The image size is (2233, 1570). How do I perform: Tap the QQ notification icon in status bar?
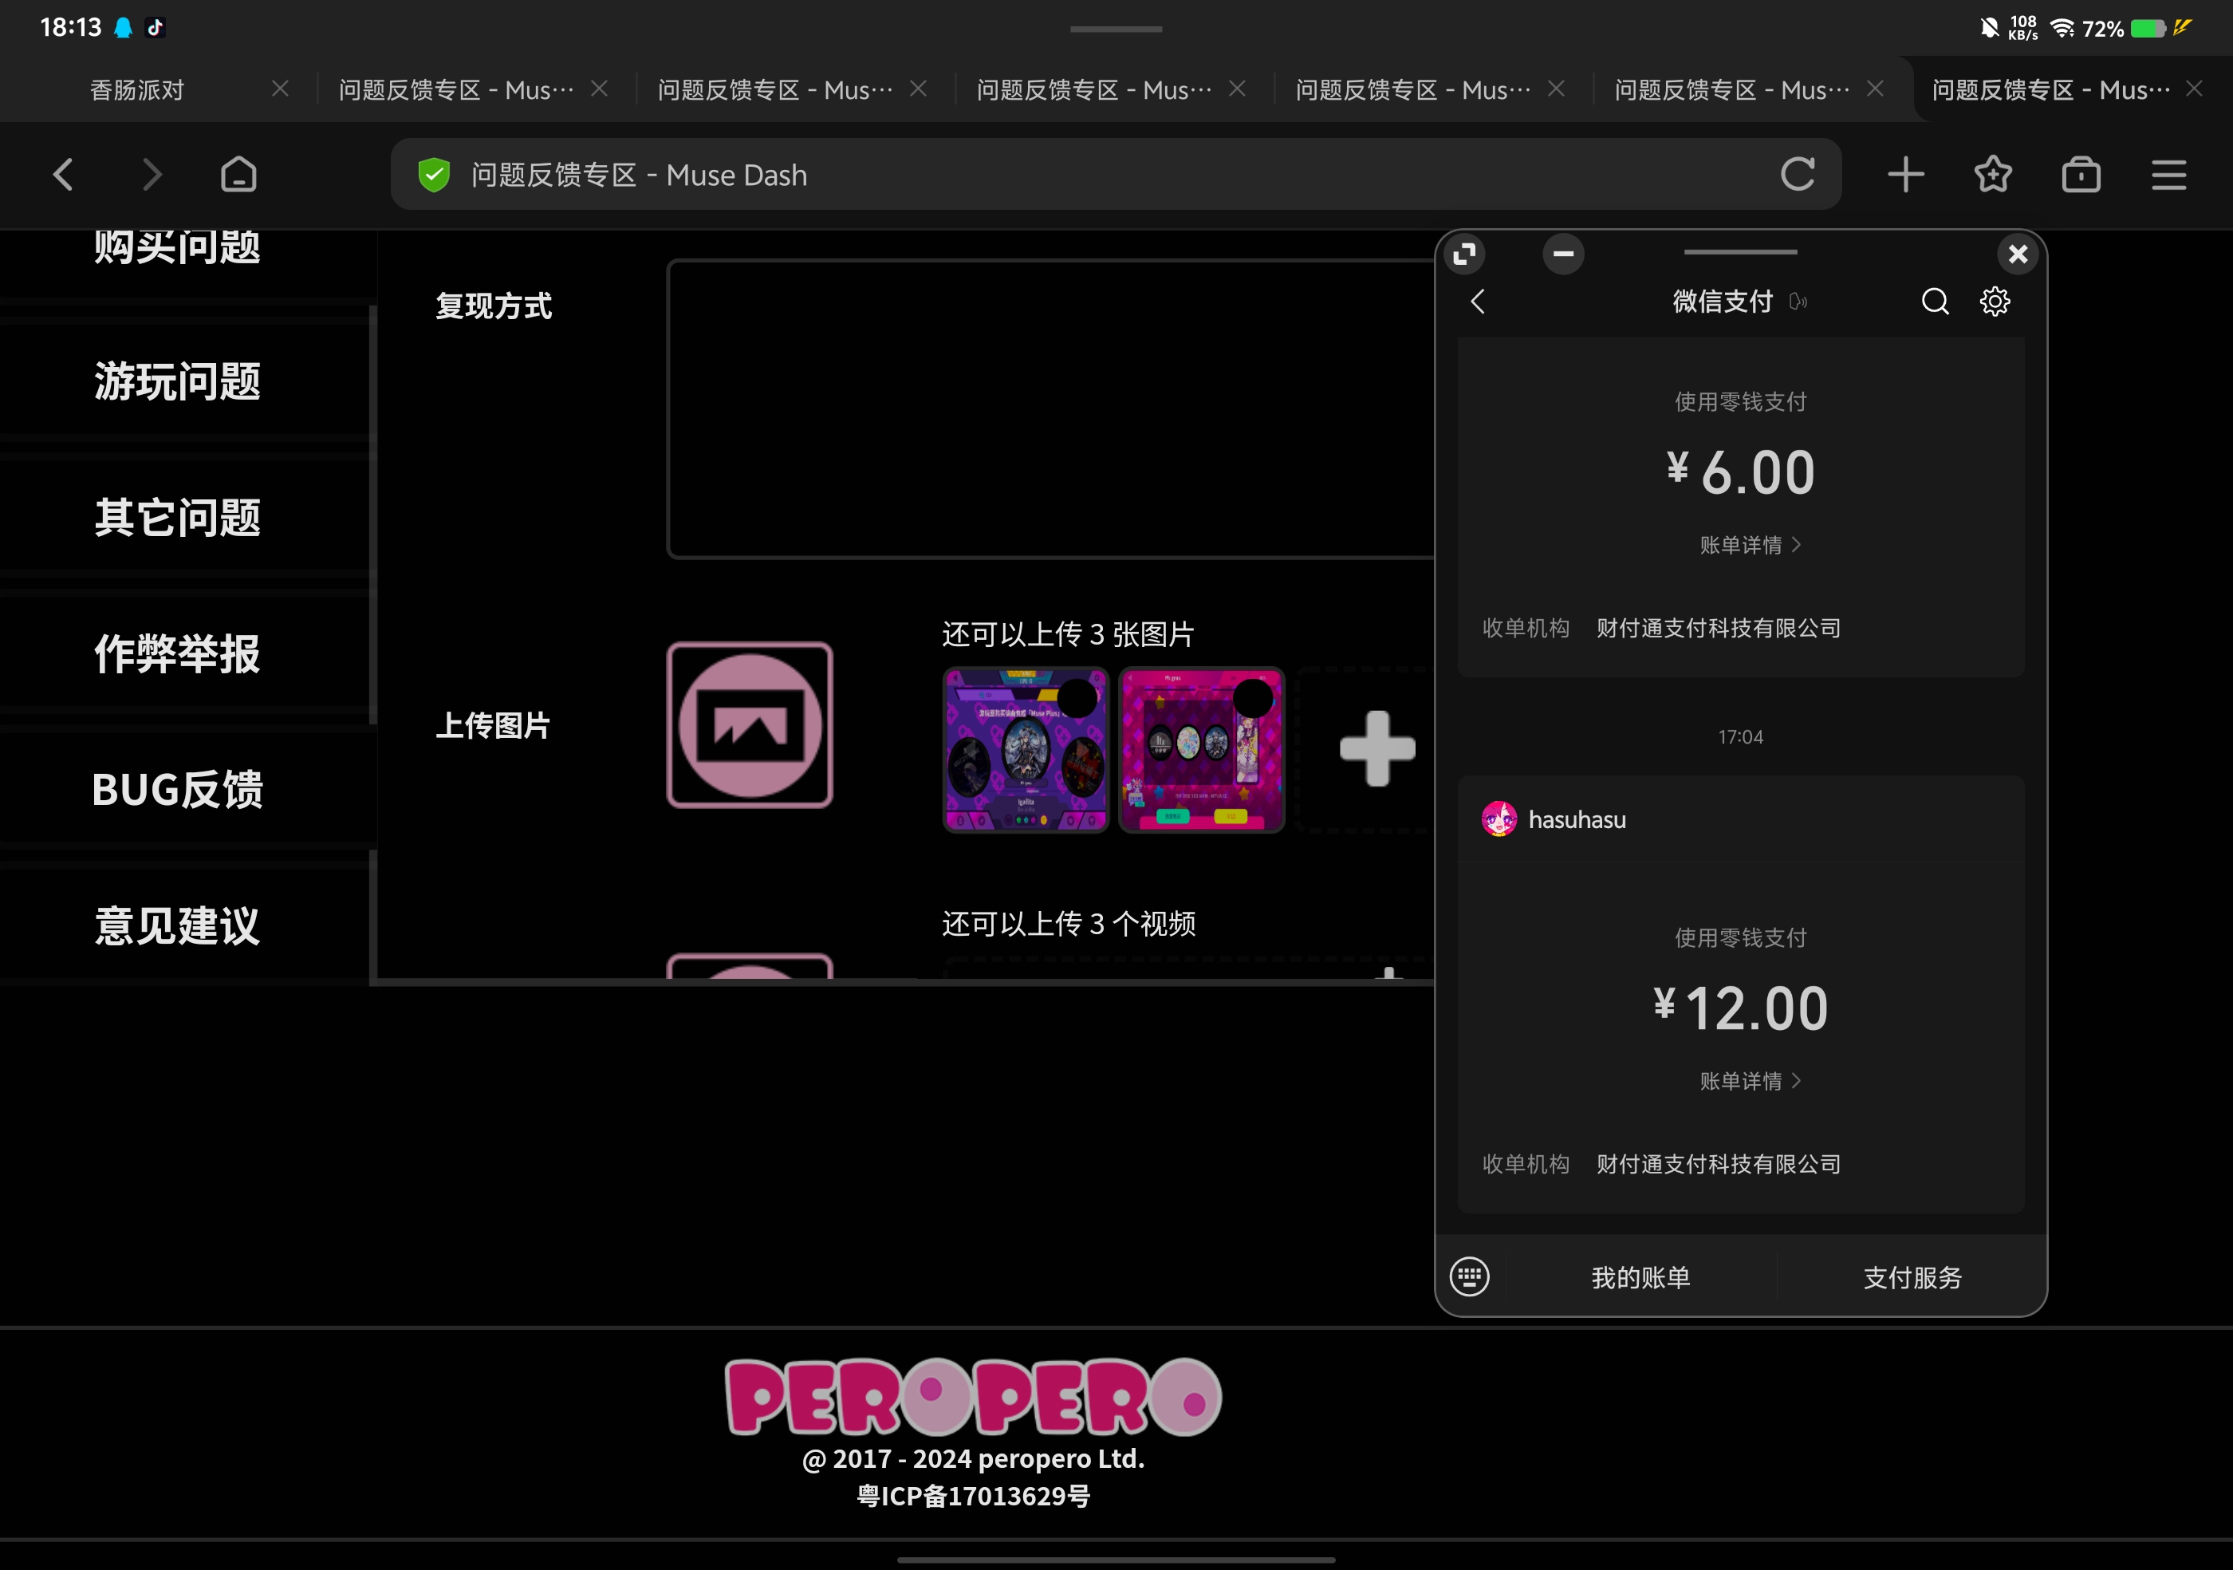124,27
